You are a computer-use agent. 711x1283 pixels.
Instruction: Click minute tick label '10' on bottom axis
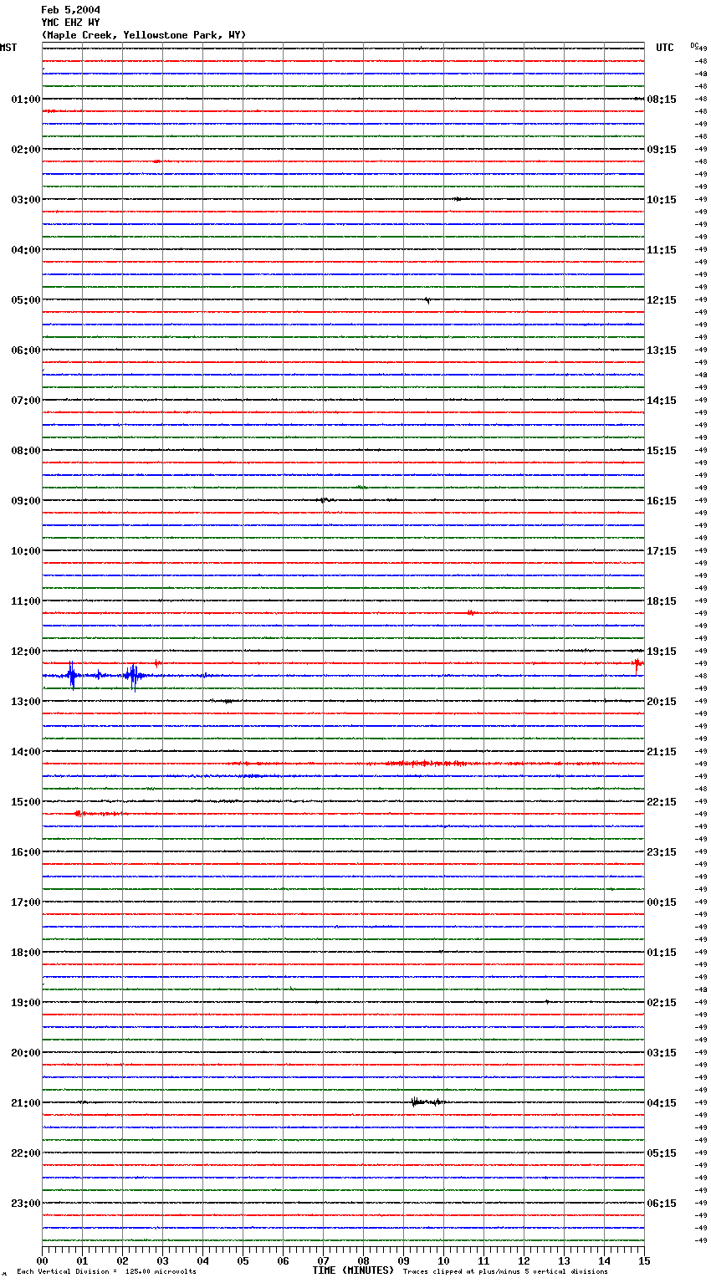point(443,1260)
